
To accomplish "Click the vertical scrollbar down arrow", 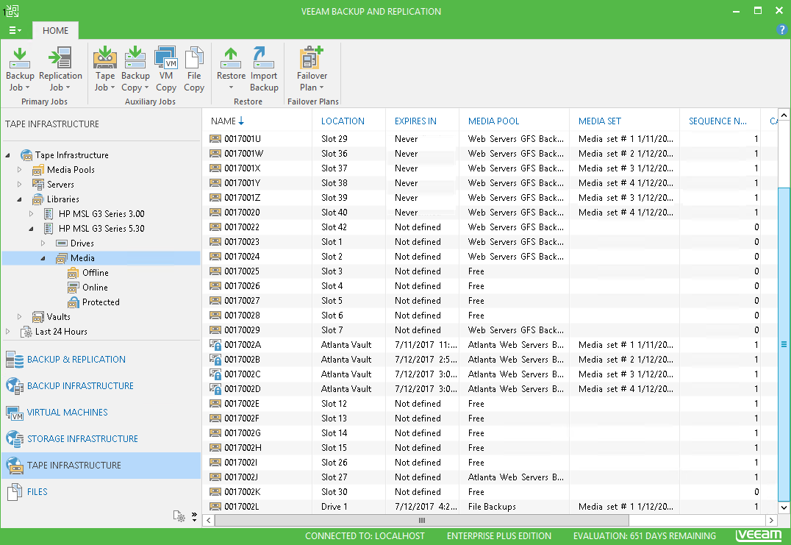I will click(x=784, y=507).
